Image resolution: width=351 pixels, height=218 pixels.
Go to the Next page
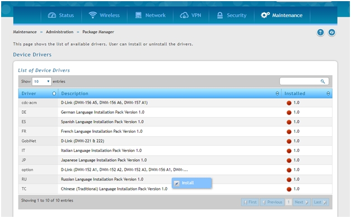click(x=301, y=202)
